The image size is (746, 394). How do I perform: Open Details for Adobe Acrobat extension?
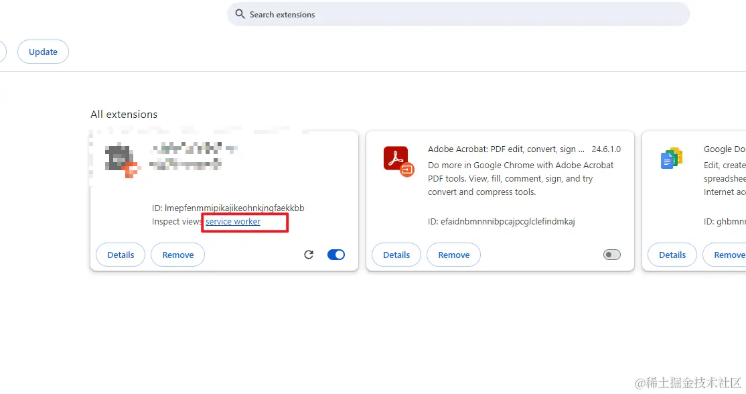(396, 255)
